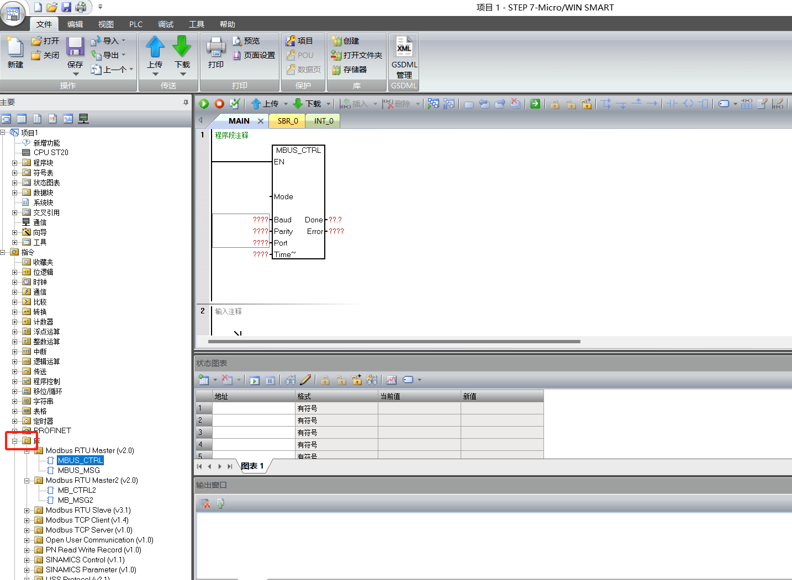Switch to the INT_0 editor tab
This screenshot has height=580, width=792.
point(324,121)
